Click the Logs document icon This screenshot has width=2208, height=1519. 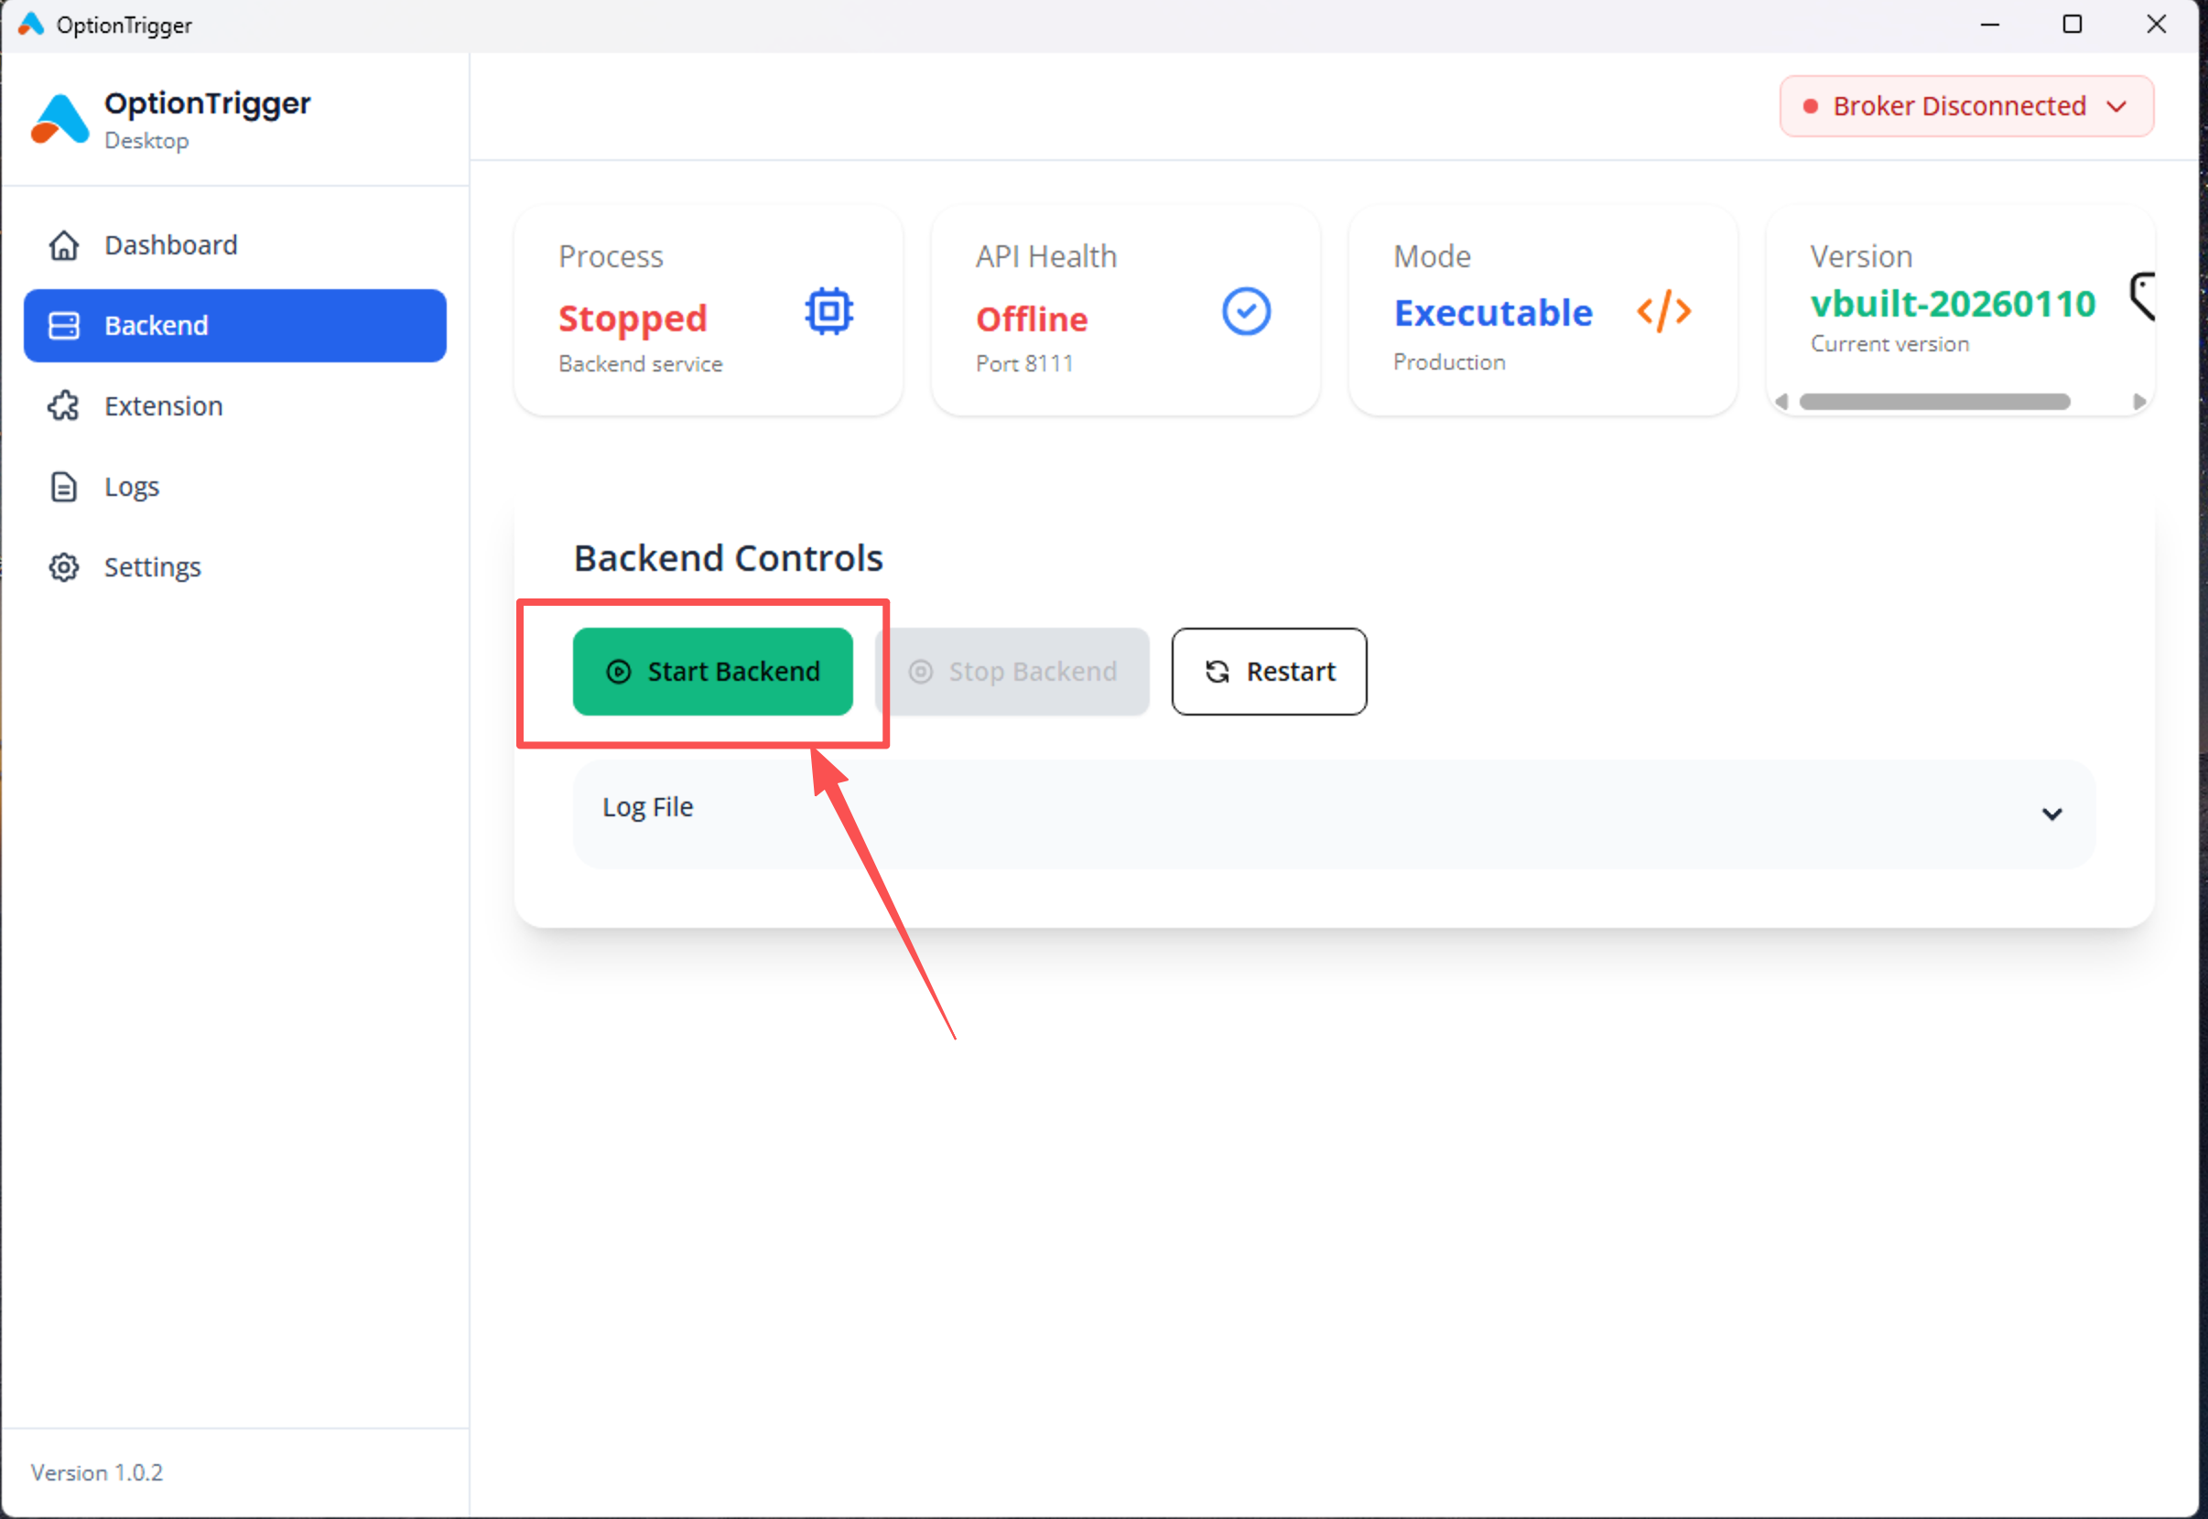[64, 486]
